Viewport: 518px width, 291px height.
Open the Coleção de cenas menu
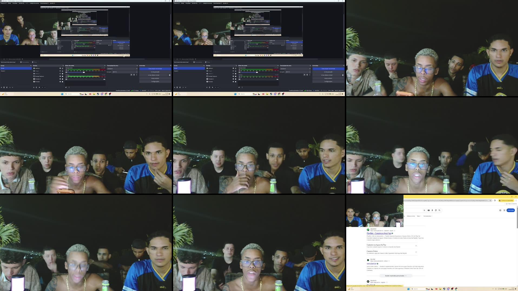click(34, 3)
